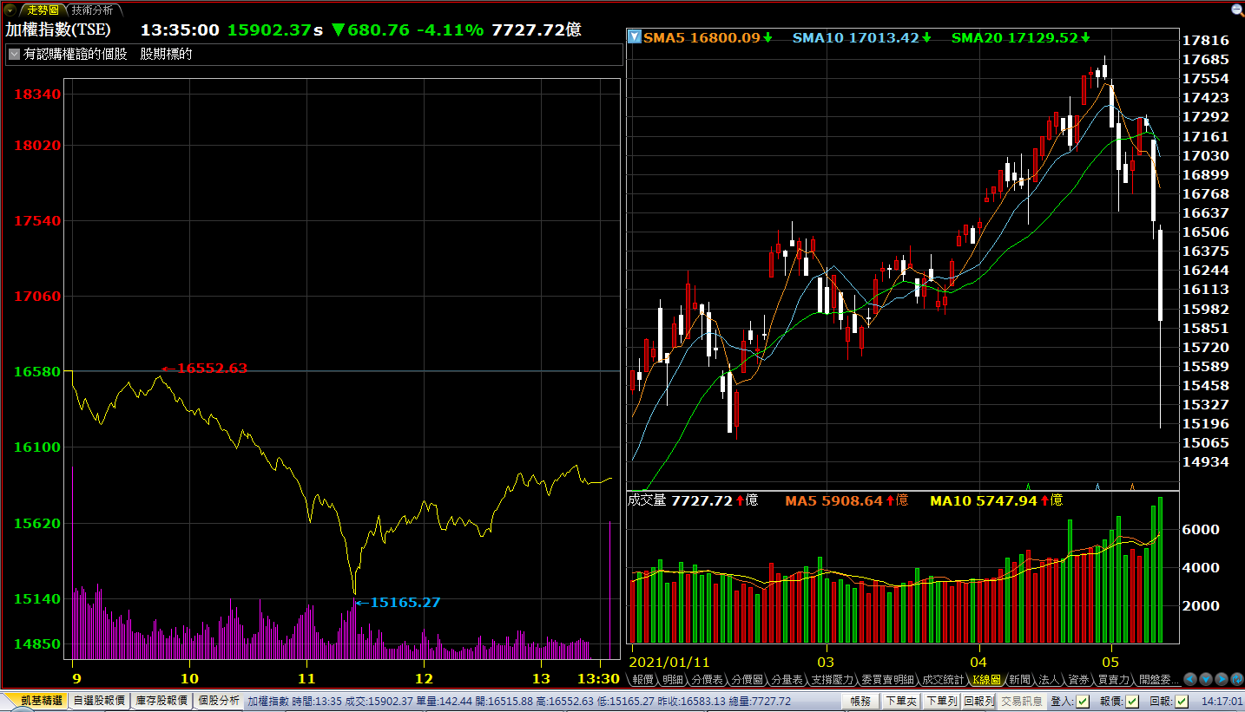Open the 新聞 tab
The height and width of the screenshot is (712, 1245).
coord(1020,680)
